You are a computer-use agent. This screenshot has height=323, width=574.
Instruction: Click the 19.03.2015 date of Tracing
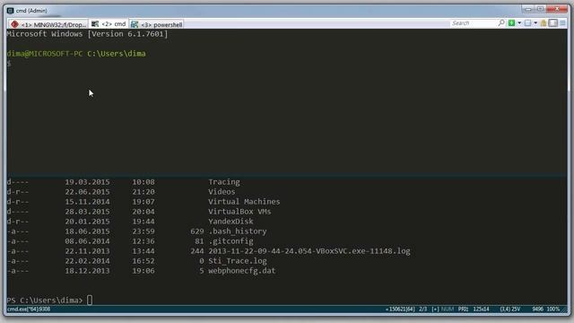[88, 182]
